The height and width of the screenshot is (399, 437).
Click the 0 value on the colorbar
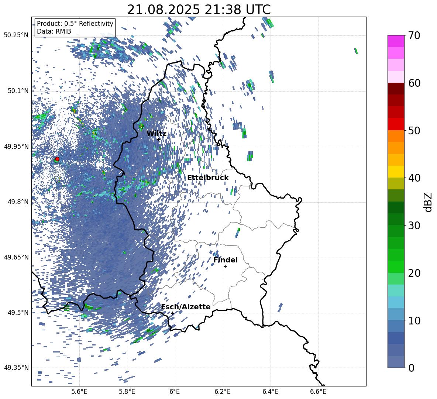(411, 368)
